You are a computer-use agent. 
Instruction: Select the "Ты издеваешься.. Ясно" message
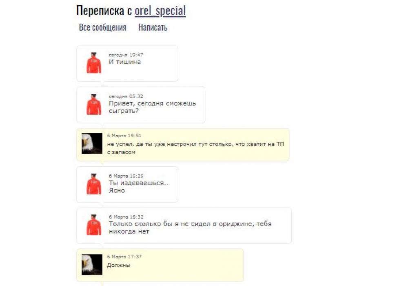138,186
